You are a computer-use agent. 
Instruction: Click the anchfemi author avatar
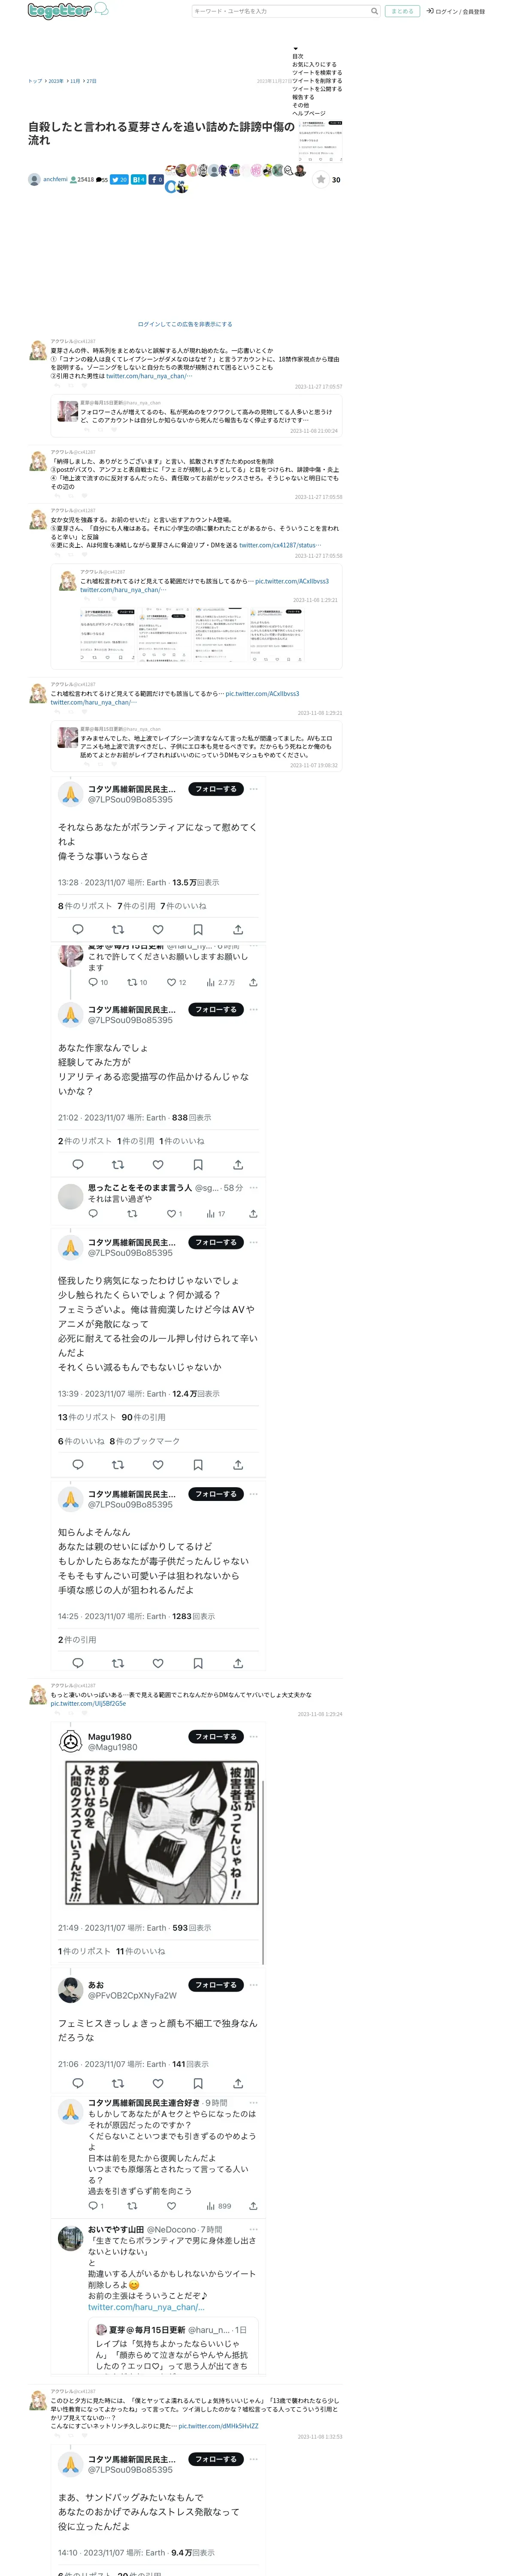pyautogui.click(x=34, y=180)
